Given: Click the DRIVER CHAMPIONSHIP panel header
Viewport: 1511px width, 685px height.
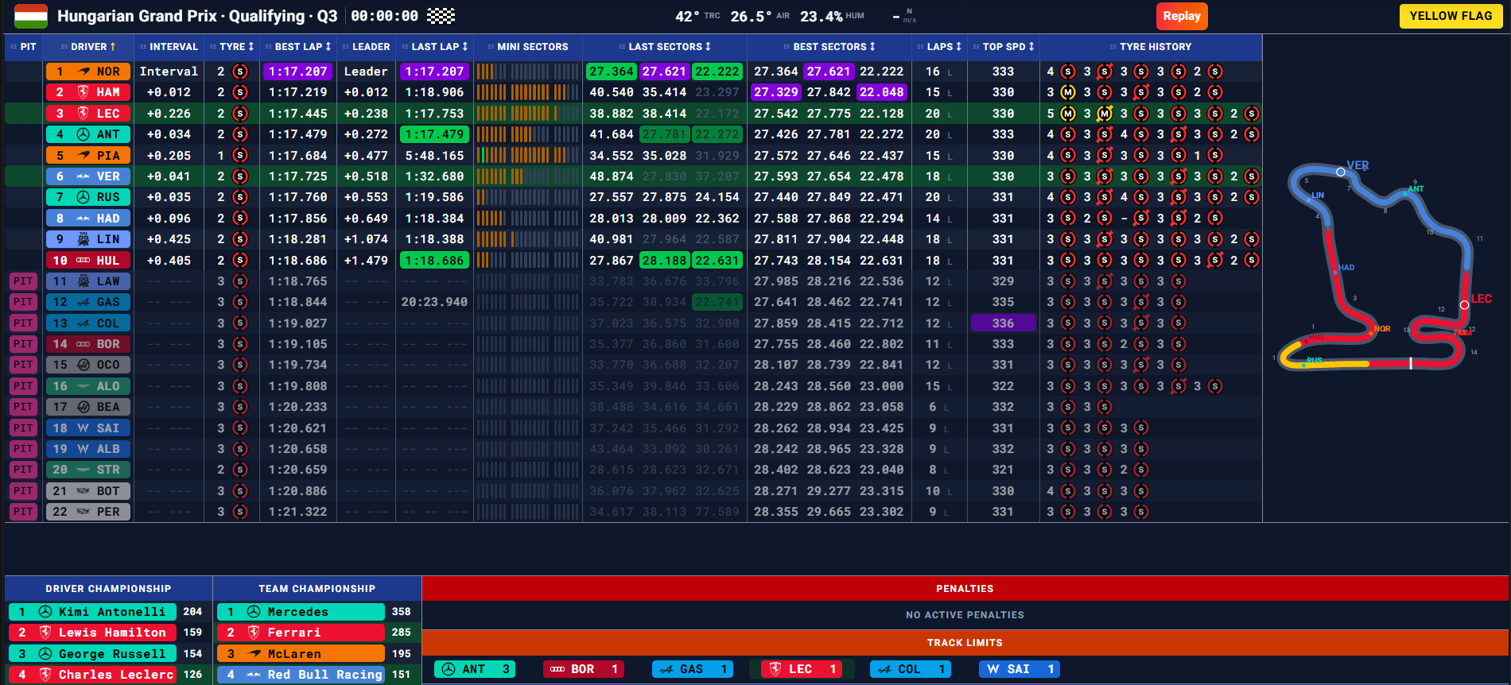Looking at the screenshot, I should pos(108,589).
